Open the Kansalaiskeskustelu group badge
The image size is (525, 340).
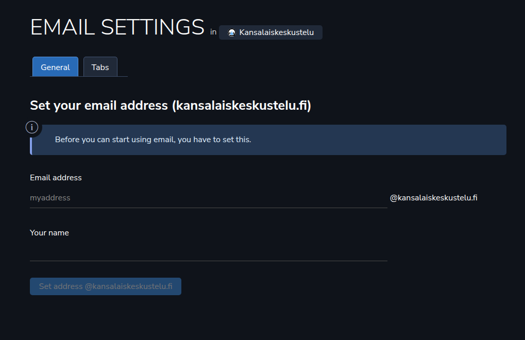pyautogui.click(x=270, y=32)
